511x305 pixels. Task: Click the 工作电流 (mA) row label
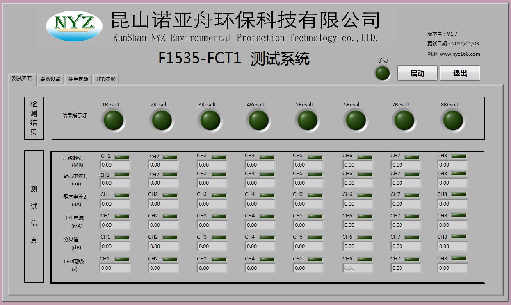(74, 222)
